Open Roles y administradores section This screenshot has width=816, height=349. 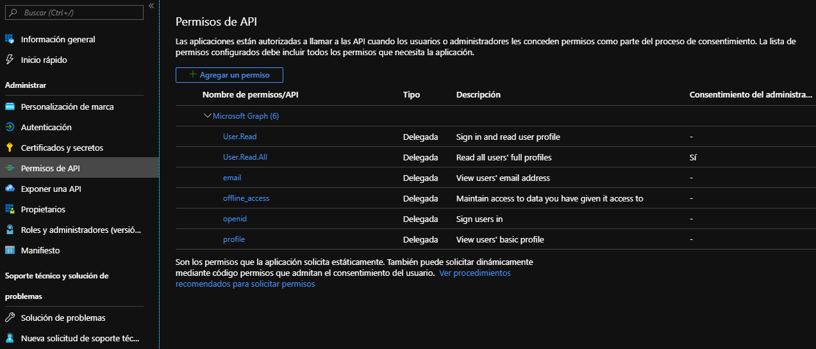(79, 230)
